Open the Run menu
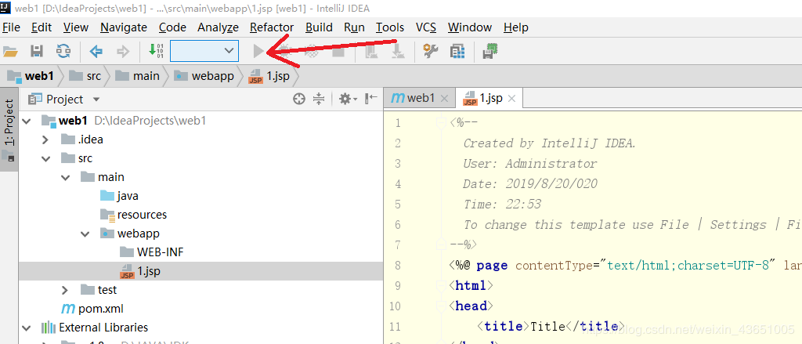Image resolution: width=802 pixels, height=344 pixels. point(355,27)
